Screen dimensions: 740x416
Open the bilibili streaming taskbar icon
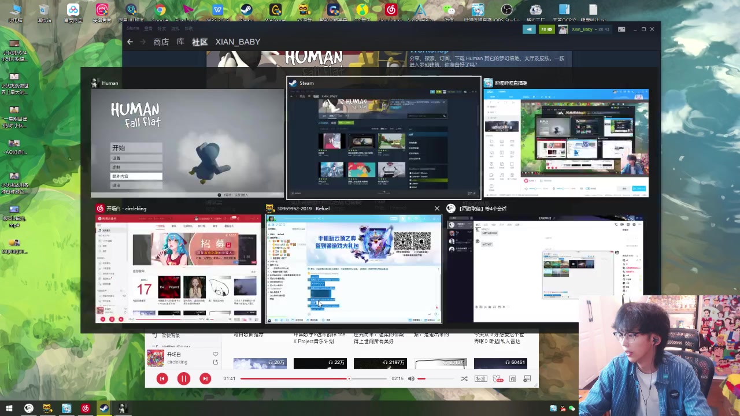tap(66, 408)
